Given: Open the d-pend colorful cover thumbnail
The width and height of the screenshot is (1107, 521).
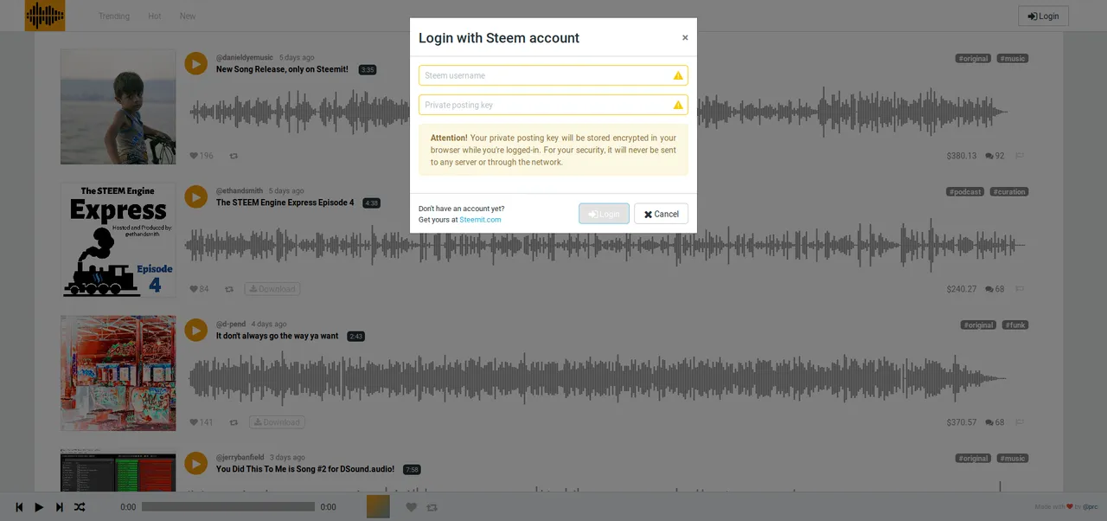Looking at the screenshot, I should 118,373.
